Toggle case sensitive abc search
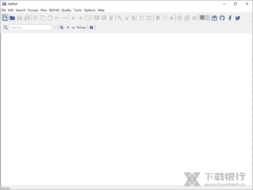253x190 pixels. click(73, 28)
